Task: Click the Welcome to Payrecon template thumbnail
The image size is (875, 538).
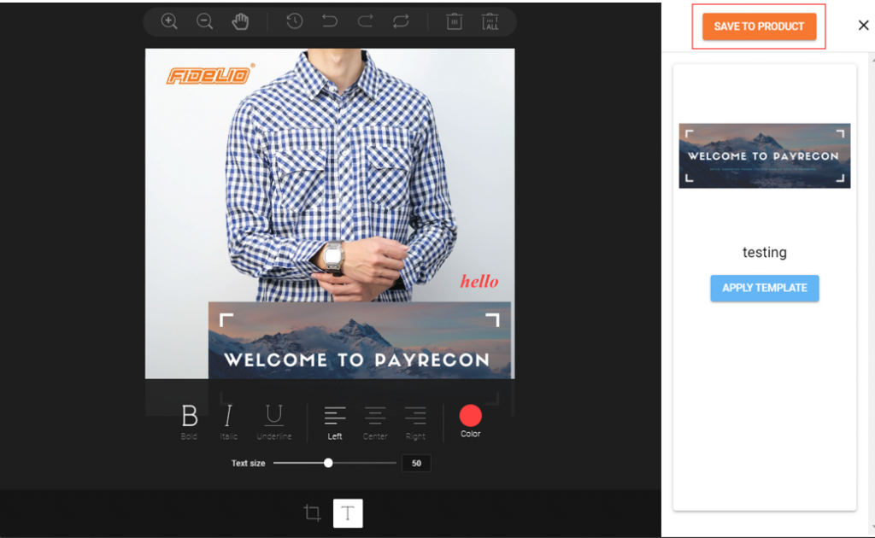Action: (765, 155)
